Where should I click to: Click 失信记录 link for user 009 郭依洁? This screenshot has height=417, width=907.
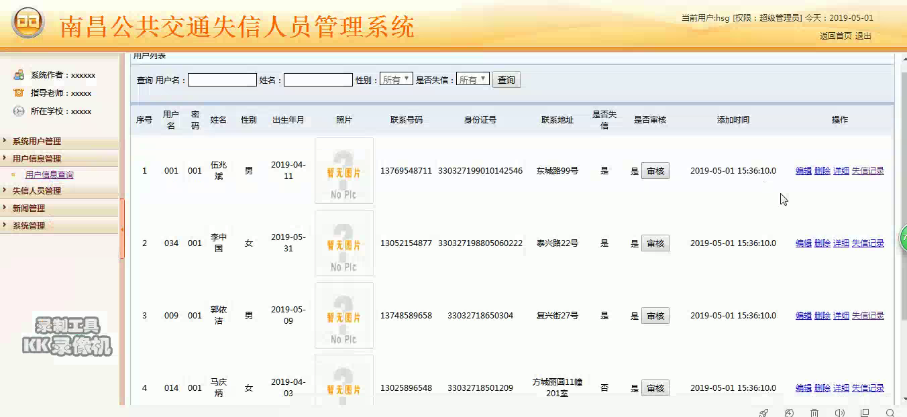tap(868, 316)
